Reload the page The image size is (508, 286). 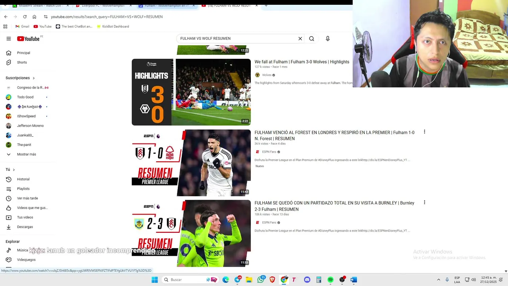tap(25, 17)
